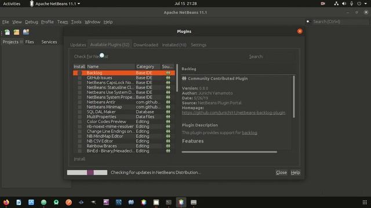
Task: Click the screen recording indicator in the top bar
Action: [323, 3]
